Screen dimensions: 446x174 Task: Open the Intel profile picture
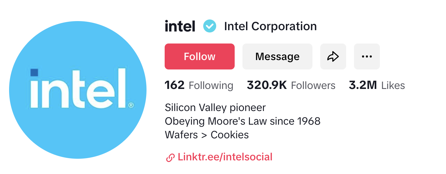point(78,90)
